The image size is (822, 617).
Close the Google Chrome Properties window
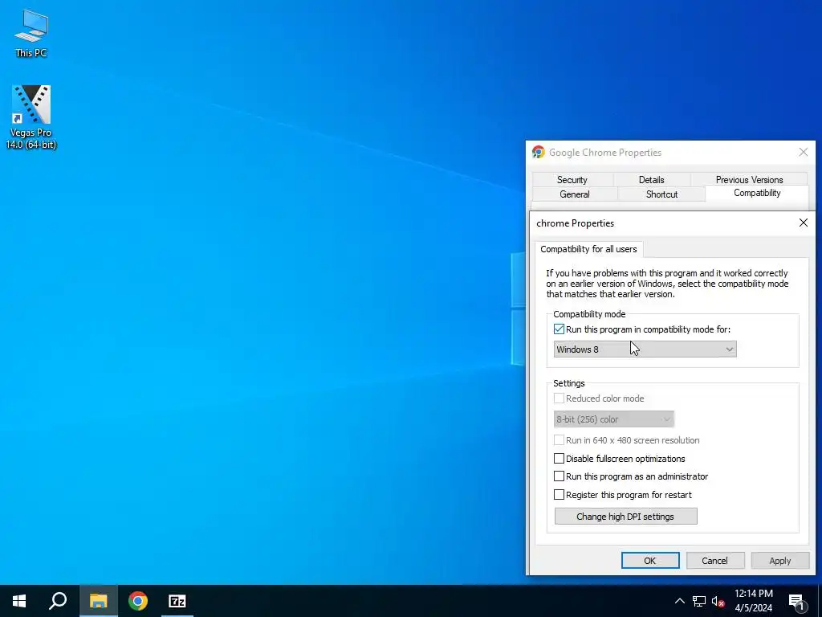click(803, 152)
